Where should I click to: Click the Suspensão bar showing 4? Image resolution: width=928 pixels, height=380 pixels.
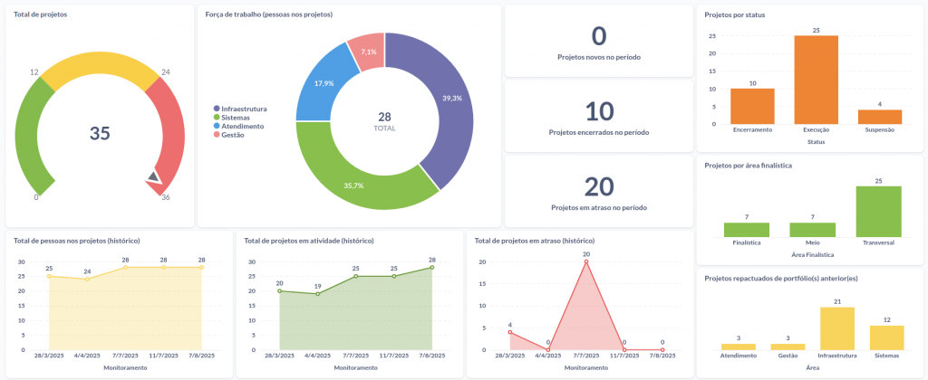click(880, 117)
